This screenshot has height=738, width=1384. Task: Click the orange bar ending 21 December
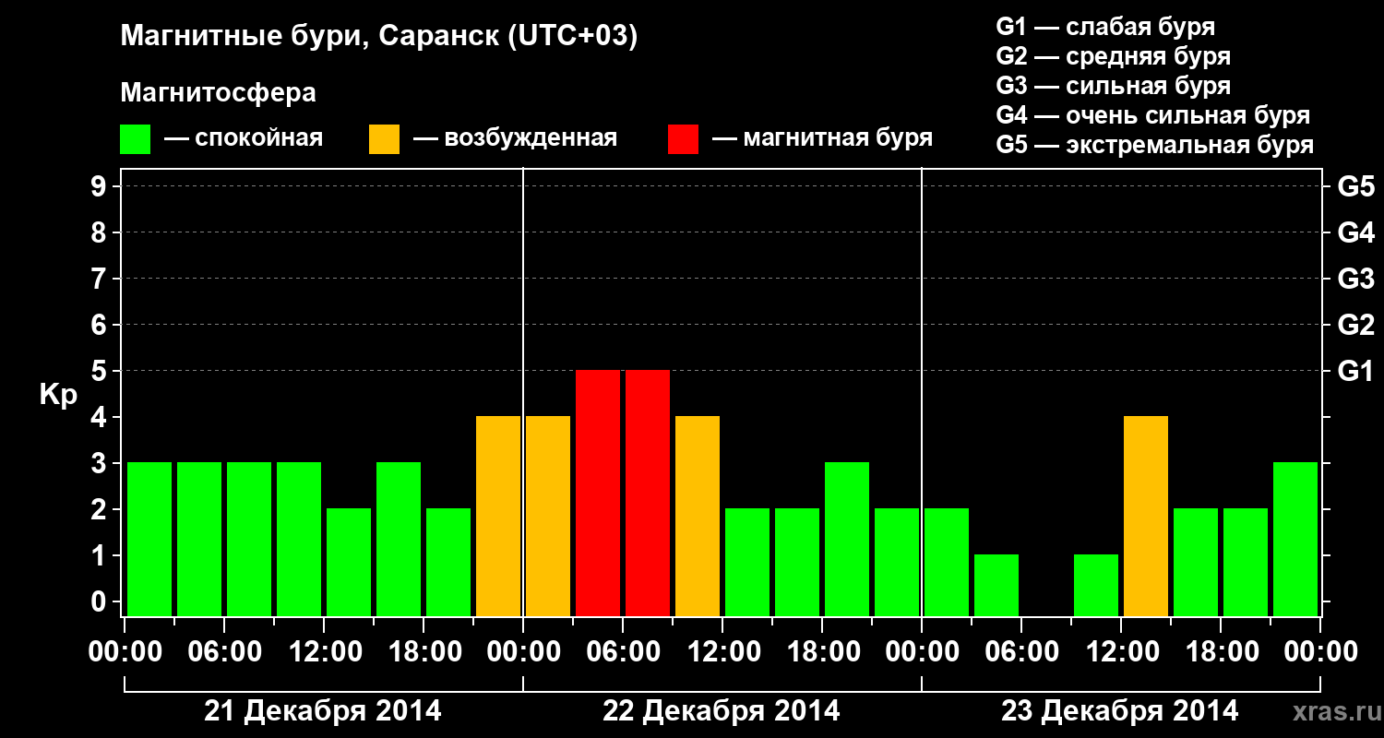(x=498, y=516)
